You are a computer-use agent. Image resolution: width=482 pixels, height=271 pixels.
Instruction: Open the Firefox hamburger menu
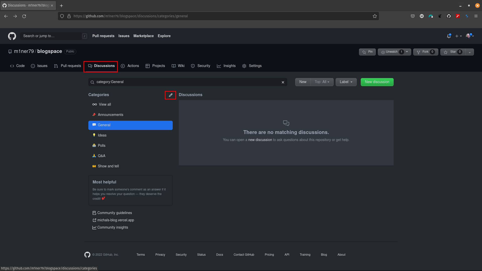coord(476,16)
